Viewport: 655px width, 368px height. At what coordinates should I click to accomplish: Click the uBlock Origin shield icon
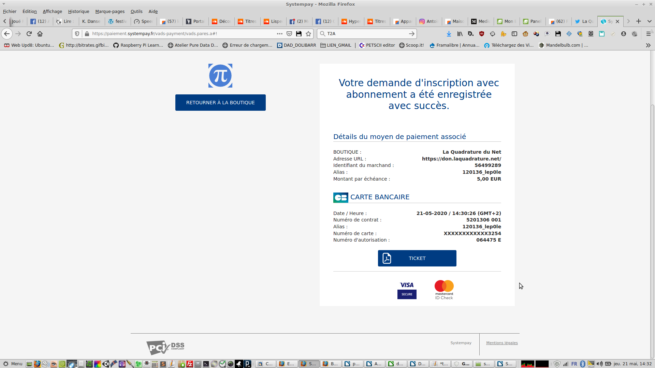482,34
